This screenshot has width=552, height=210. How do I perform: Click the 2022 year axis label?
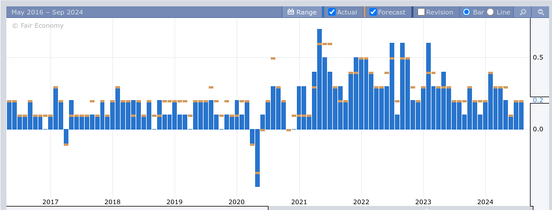pyautogui.click(x=361, y=202)
